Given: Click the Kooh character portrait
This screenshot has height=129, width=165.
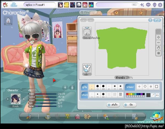Looking at the screenshot, I should 16,99.
